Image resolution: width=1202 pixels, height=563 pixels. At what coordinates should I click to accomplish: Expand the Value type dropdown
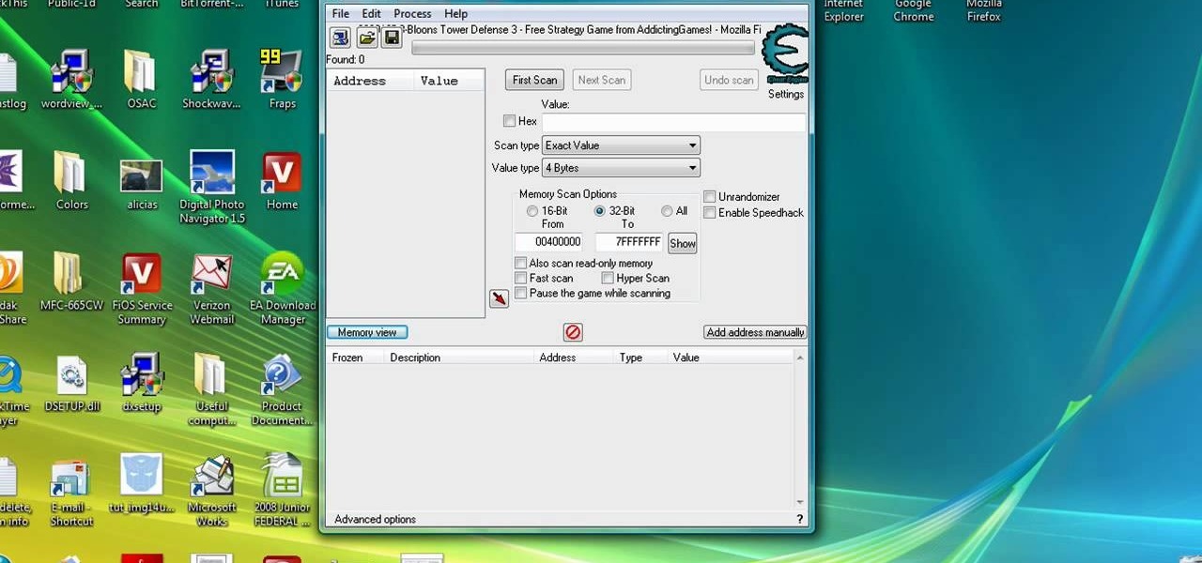(621, 168)
